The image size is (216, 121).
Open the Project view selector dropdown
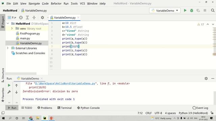(x=12, y=17)
